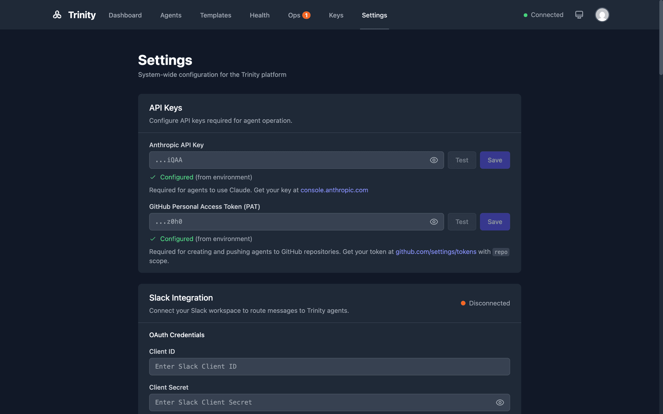Reveal the Anthropic API Key value
663x414 pixels.
434,160
